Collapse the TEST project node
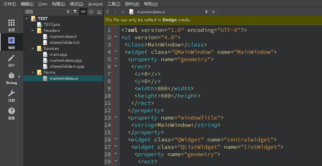This screenshot has width=322, height=166. pyautogui.click(x=27, y=19)
